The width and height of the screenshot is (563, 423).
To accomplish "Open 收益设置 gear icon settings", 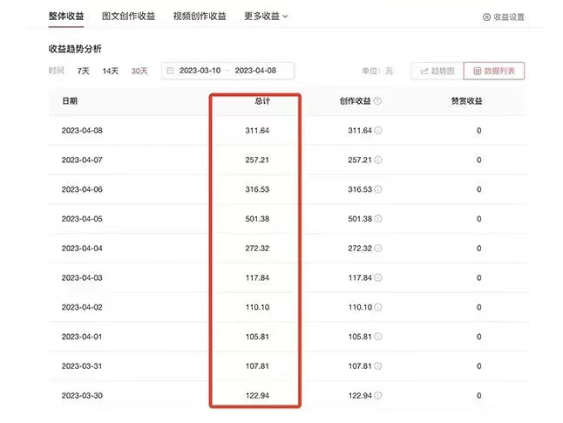I will [486, 17].
